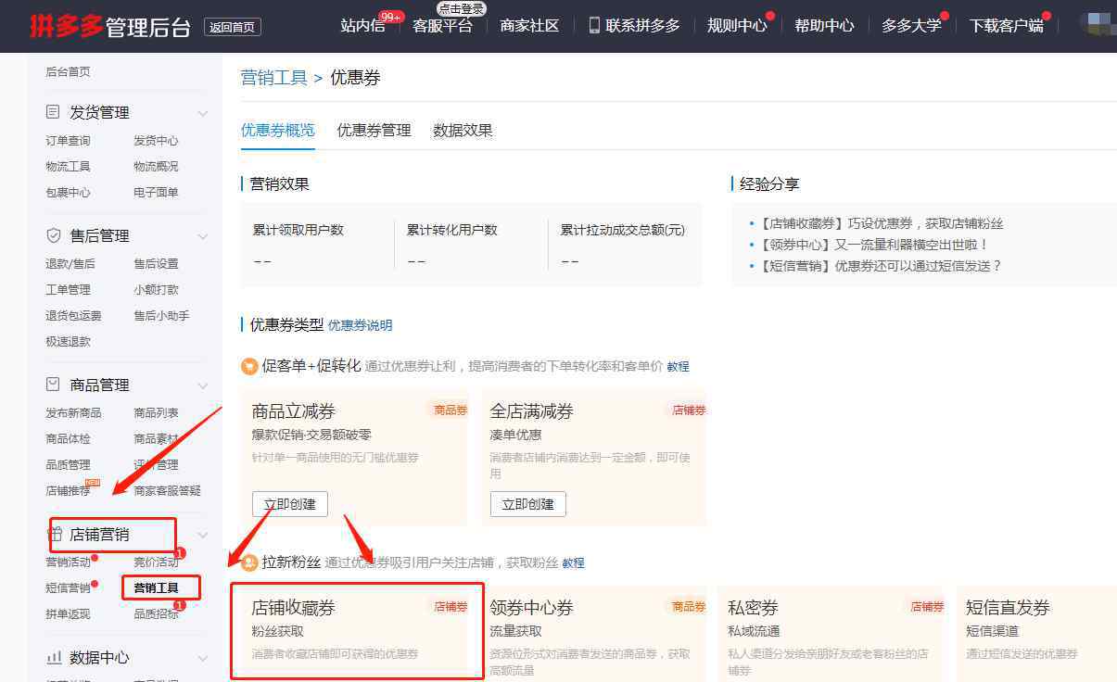This screenshot has height=682, width=1117.
Task: Open the 【领券中心】又一流量利器 article
Action: [x=874, y=245]
